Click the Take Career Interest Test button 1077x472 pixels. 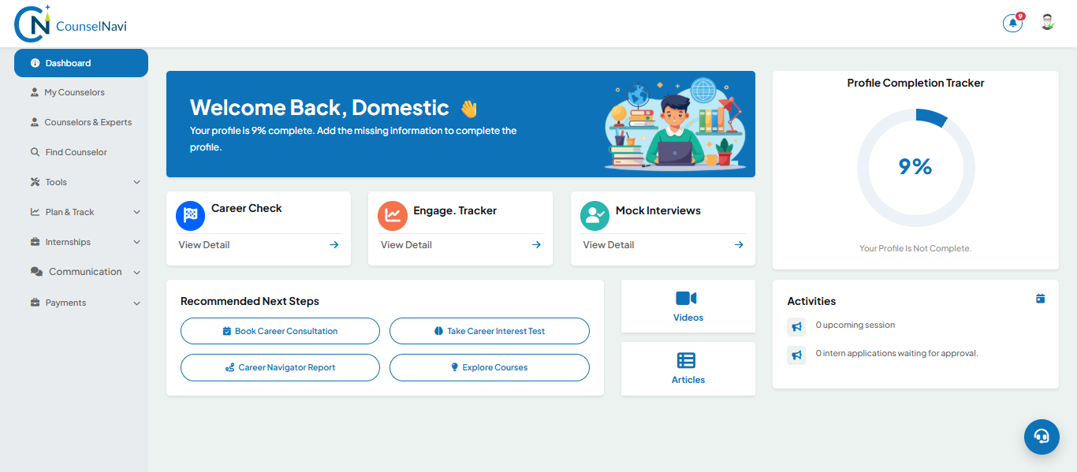[489, 331]
